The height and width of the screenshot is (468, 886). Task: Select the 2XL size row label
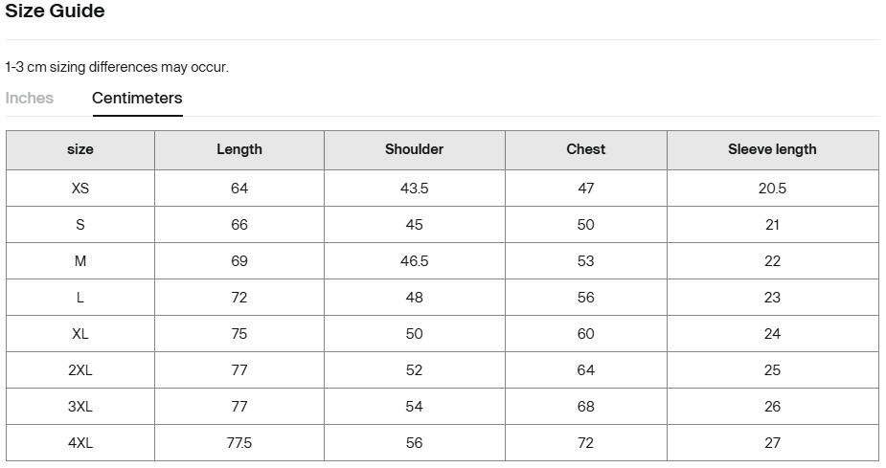click(x=80, y=370)
